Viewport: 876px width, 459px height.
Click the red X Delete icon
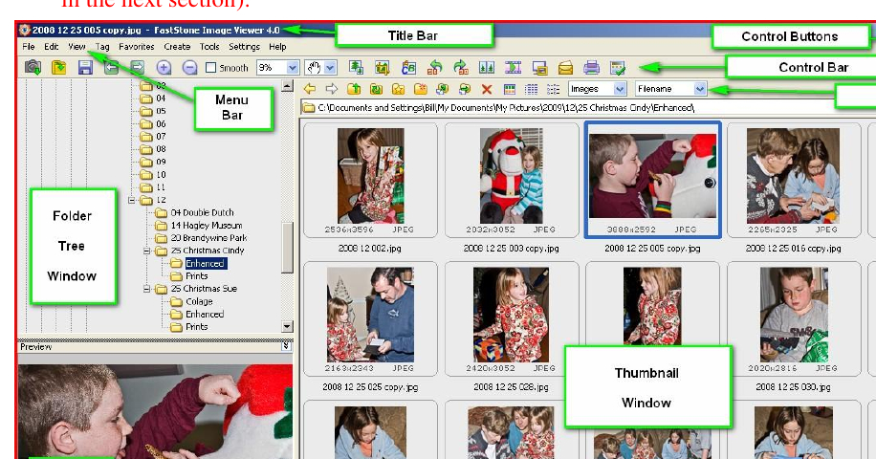487,89
